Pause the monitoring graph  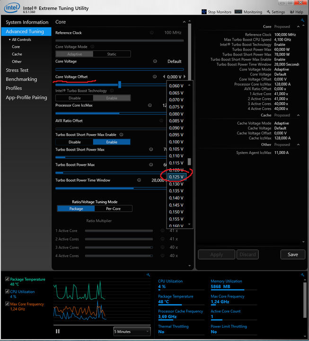(x=58, y=331)
